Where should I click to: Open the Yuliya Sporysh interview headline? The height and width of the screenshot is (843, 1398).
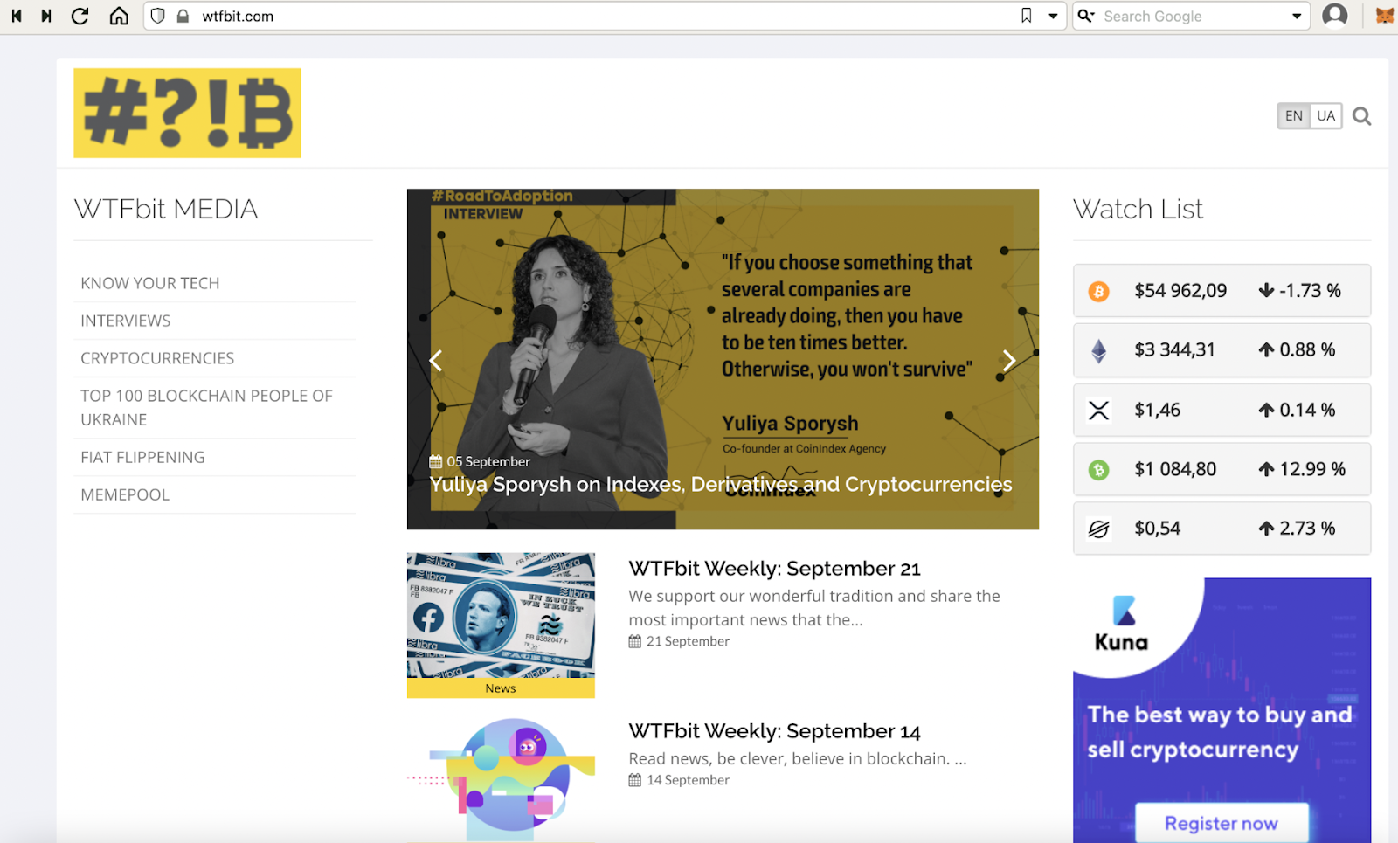(x=721, y=484)
